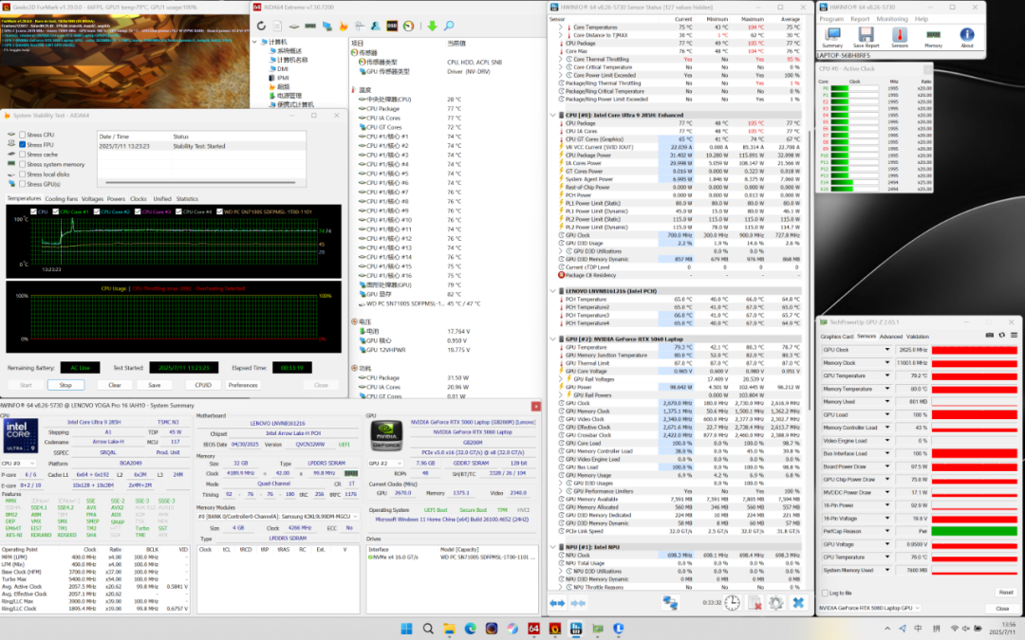
Task: Click the Refresh icon in AIDA64 toolbar
Action: coord(261,27)
